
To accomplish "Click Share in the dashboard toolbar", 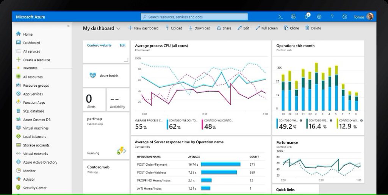I will point(224,28).
